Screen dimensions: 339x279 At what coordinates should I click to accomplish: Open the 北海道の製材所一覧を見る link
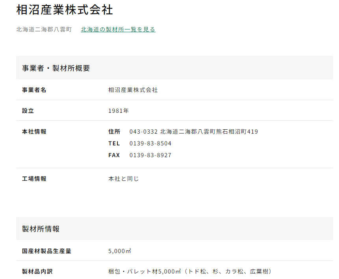[x=118, y=29]
